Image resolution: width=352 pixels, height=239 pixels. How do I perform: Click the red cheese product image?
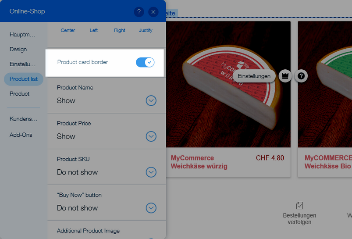pos(228,85)
